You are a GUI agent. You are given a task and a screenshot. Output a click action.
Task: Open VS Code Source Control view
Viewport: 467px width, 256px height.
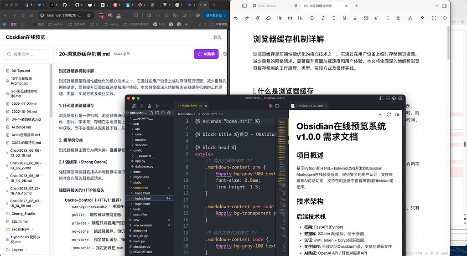coord(157,106)
